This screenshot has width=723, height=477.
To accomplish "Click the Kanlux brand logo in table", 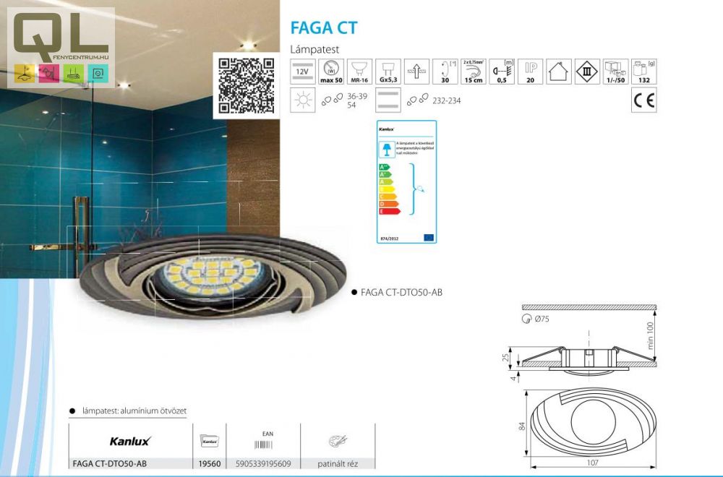I will [130, 441].
